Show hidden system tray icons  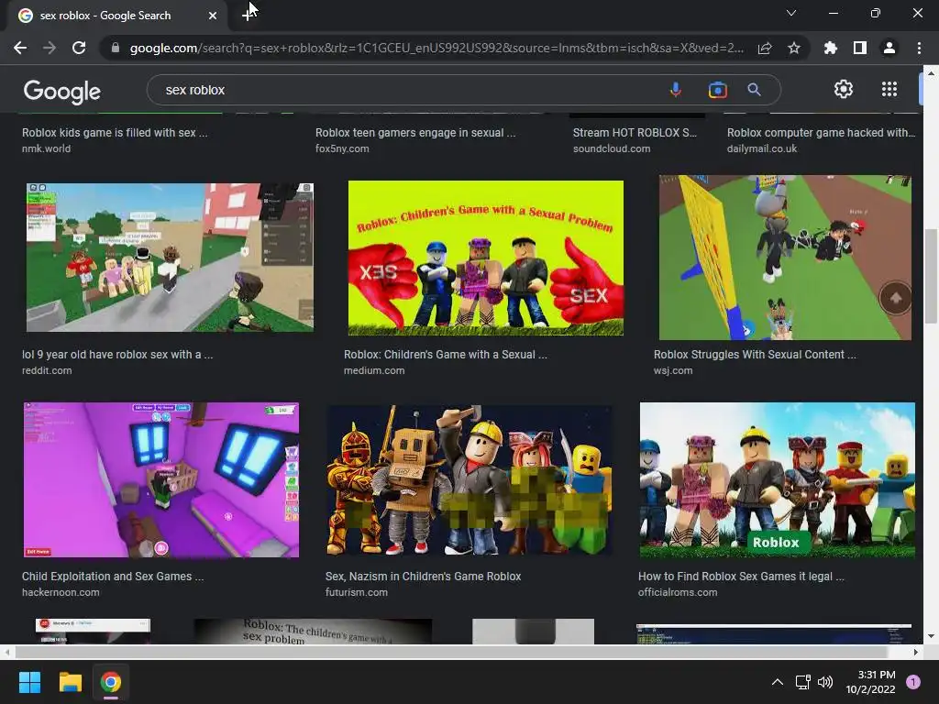(778, 682)
